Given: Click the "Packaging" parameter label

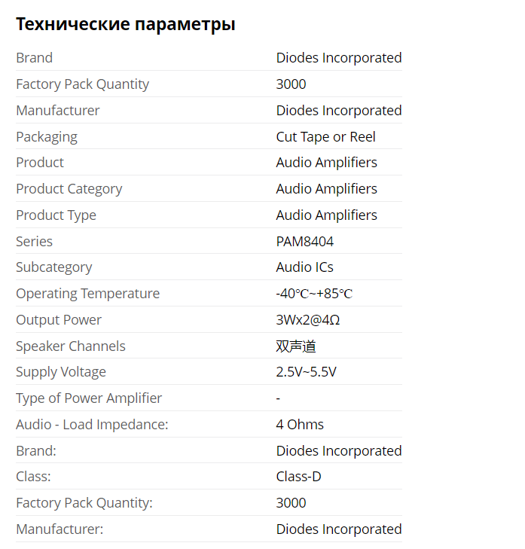Looking at the screenshot, I should tap(47, 136).
